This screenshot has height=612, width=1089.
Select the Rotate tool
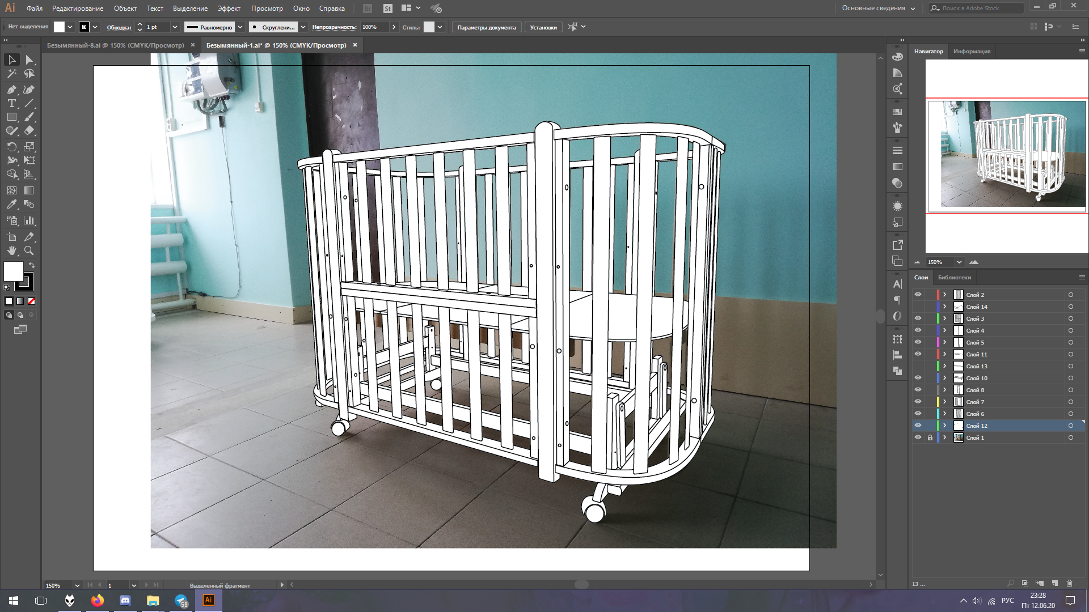(11, 147)
